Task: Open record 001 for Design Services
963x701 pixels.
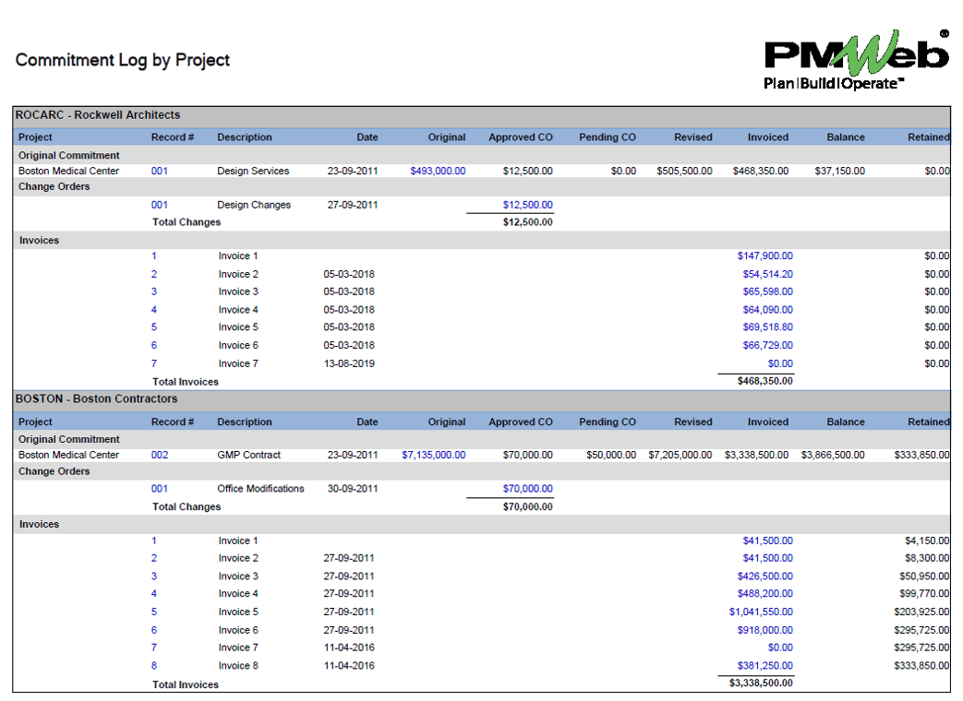Action: point(160,172)
